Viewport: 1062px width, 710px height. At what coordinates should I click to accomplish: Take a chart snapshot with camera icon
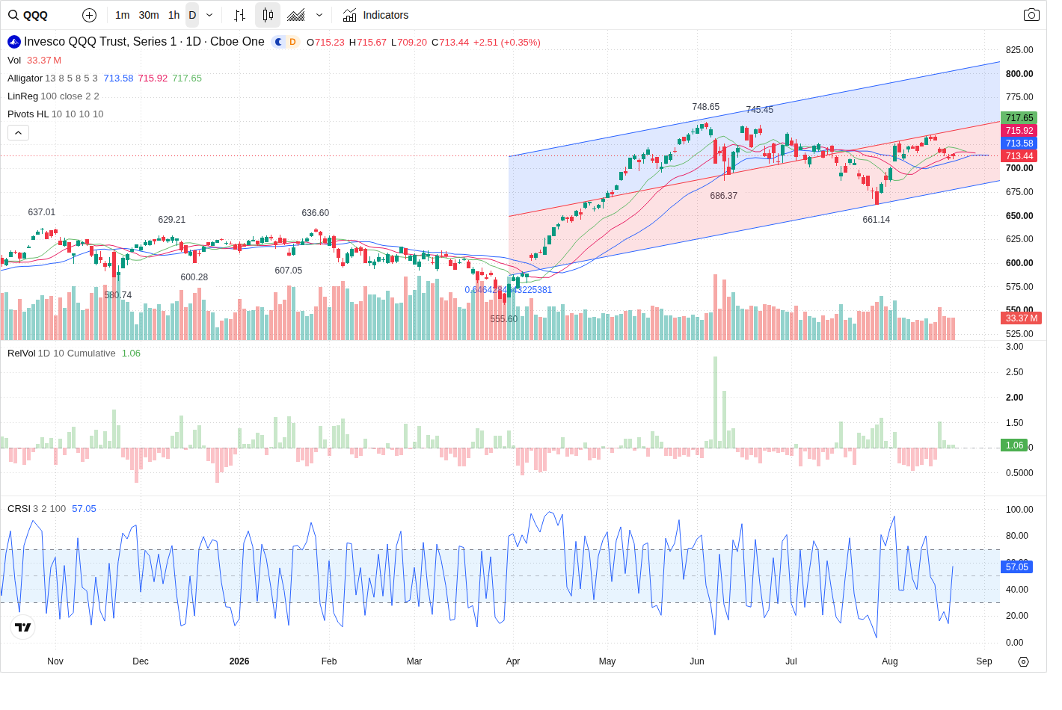(1031, 15)
